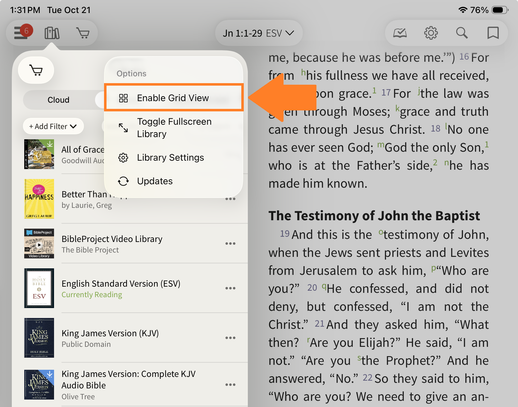Screen dimensions: 518x407
Task: Expand the Jn 1:1-29 ESV passage selector
Action: pyautogui.click(x=258, y=33)
